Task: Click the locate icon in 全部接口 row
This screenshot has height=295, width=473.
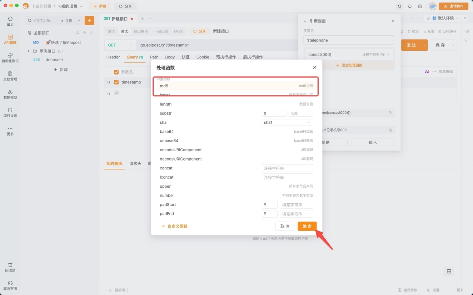Action: pos(85,33)
